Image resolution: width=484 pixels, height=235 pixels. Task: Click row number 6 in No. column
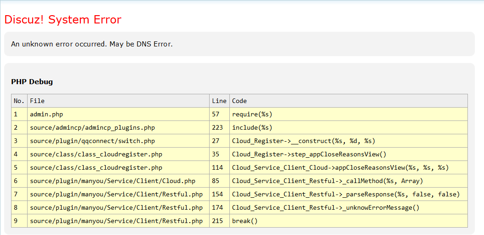tap(19, 181)
